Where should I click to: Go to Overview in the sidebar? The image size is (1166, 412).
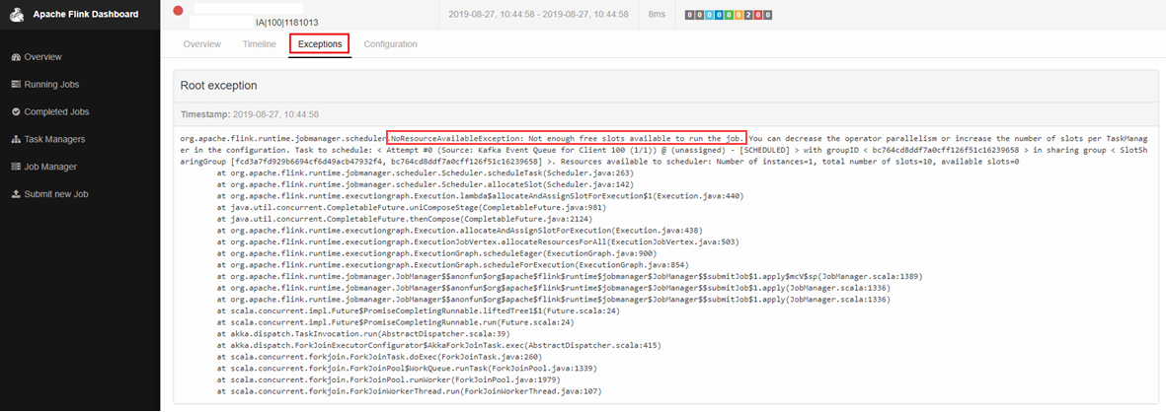[42, 57]
